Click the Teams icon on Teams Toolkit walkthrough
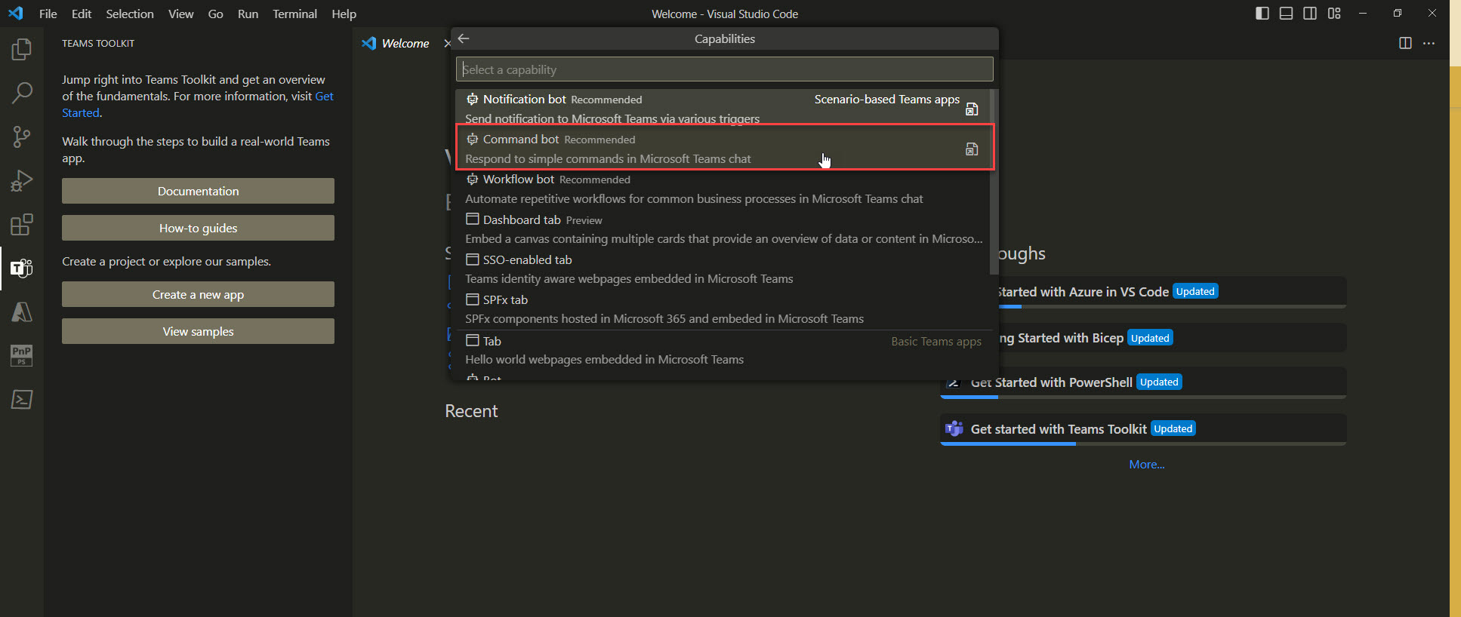The image size is (1461, 617). coord(954,428)
